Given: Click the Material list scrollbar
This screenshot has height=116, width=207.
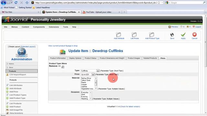Looking at the screenshot, I should click(96, 83).
